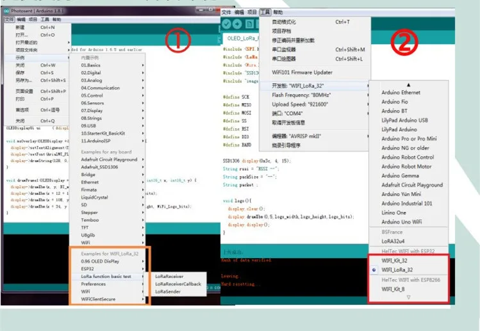480x331 pixels.
Task: Expand 编程器: "AVRISP mkII" submenu
Action: click(315, 136)
